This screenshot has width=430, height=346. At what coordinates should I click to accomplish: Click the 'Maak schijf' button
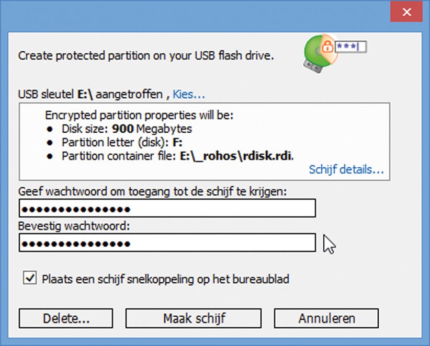click(193, 318)
